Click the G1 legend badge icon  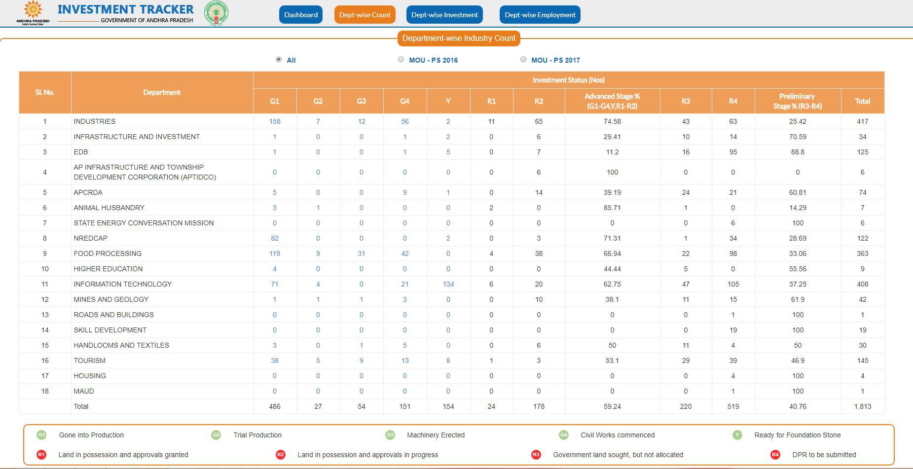41,435
